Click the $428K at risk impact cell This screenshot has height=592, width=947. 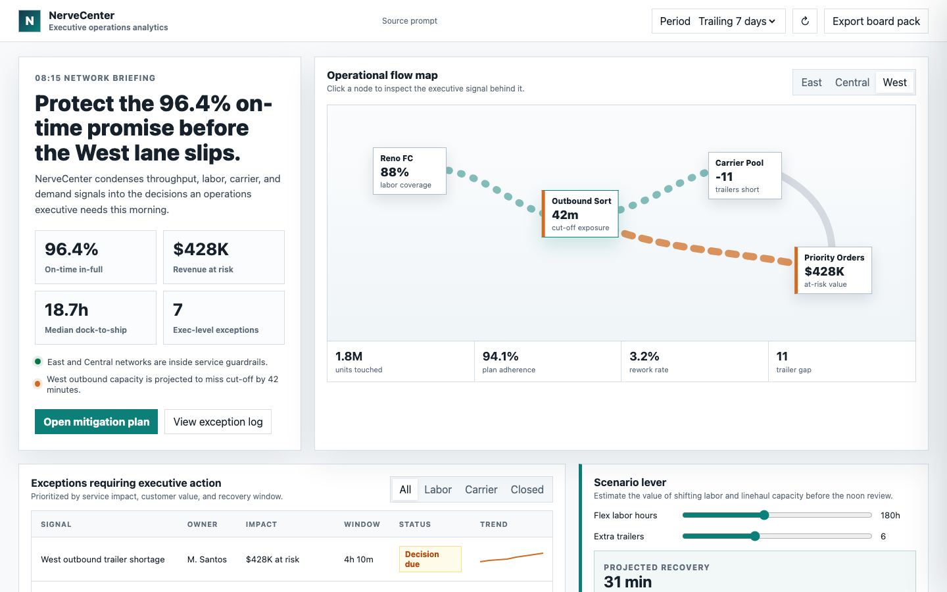coord(272,559)
